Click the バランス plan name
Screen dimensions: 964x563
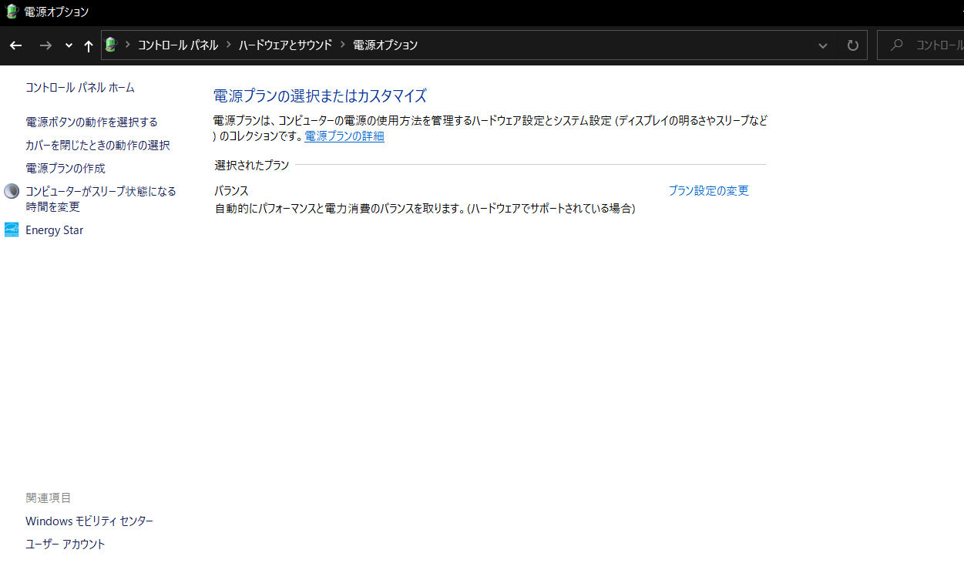coord(232,191)
